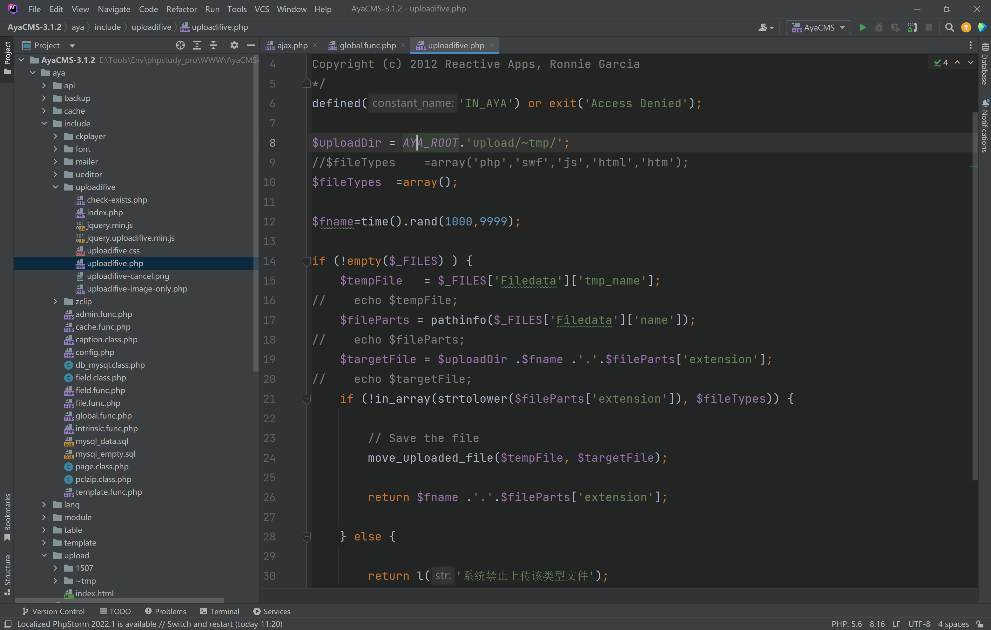This screenshot has width=991, height=630.
Task: Open the Refactor menu
Action: pos(181,9)
